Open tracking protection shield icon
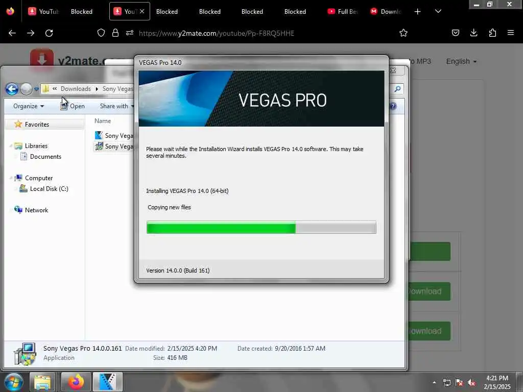Screen dimensions: 523x392 point(101,33)
